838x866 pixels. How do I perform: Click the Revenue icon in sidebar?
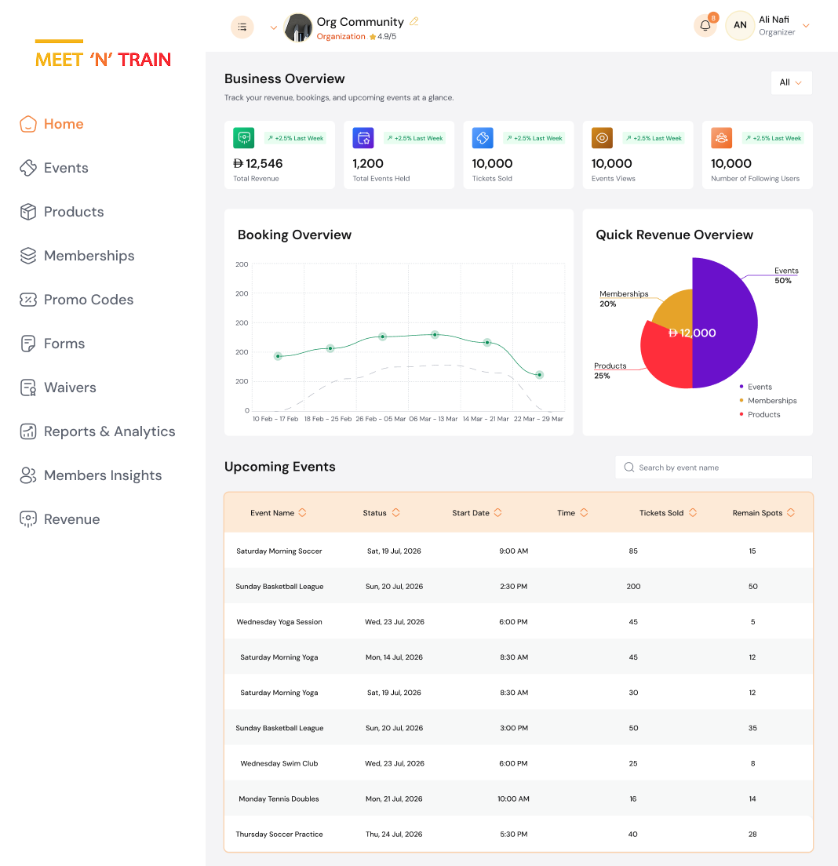click(x=28, y=519)
